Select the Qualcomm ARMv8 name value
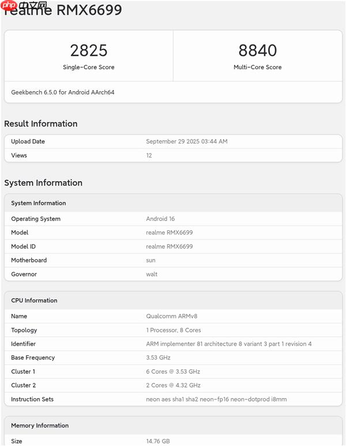 (x=171, y=316)
